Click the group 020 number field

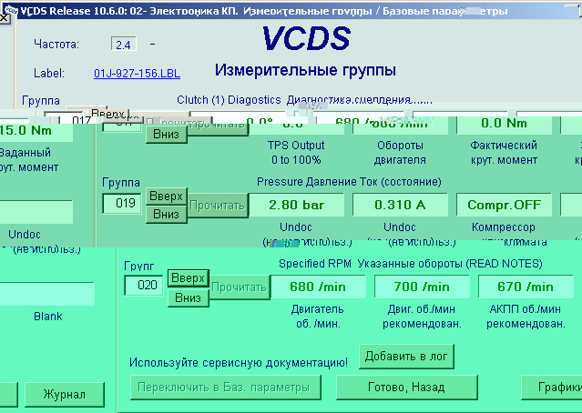144,285
